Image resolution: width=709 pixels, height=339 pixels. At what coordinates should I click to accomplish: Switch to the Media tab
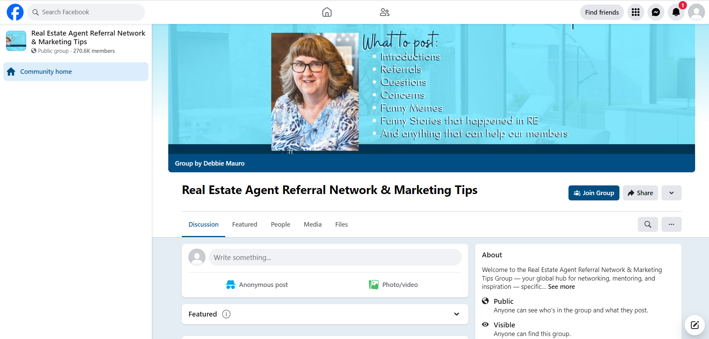point(313,224)
